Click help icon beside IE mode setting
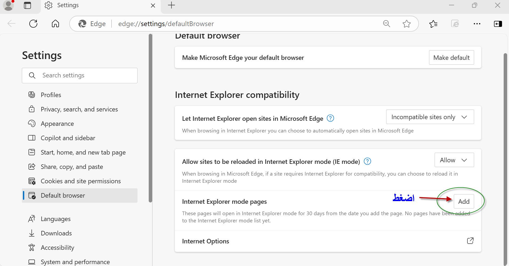The width and height of the screenshot is (509, 266). pos(367,161)
